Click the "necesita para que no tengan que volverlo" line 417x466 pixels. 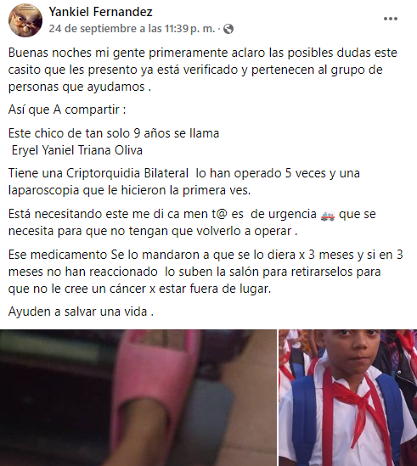153,231
